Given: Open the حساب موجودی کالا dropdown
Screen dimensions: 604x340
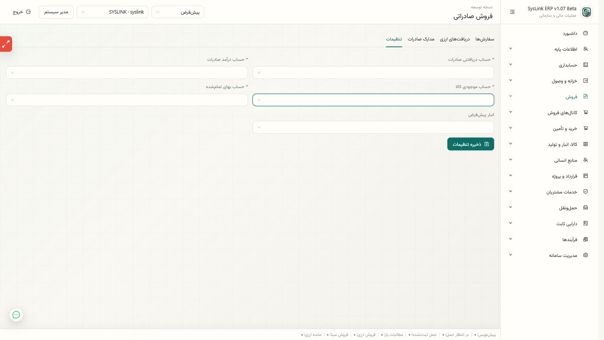Looking at the screenshot, I should (x=373, y=100).
